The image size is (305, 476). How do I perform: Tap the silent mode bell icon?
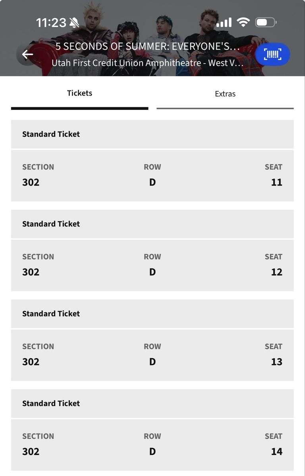[x=74, y=22]
